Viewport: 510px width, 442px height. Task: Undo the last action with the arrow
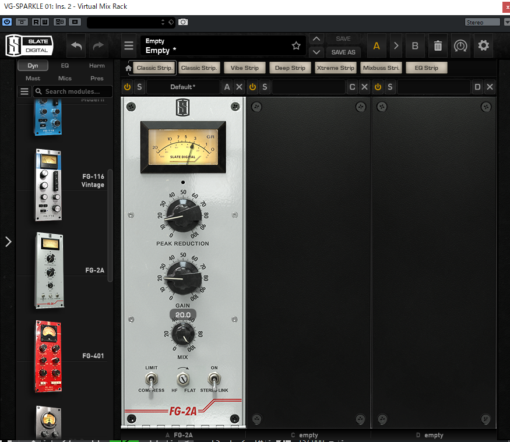point(76,45)
